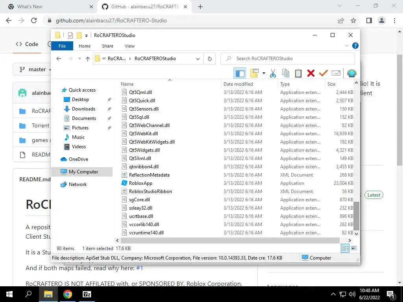Open Explorer help question mark

pyautogui.click(x=355, y=46)
